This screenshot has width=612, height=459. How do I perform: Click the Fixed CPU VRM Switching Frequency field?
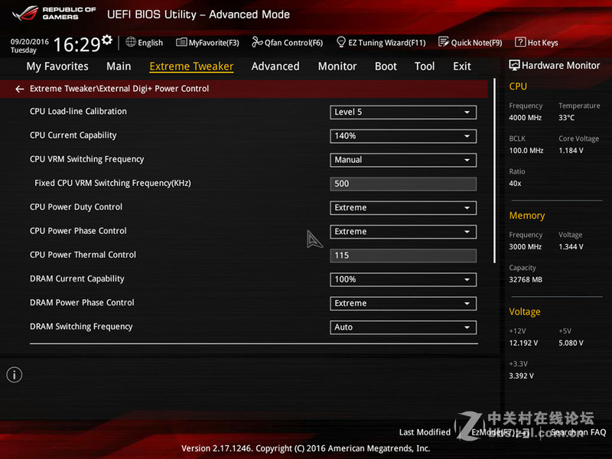pos(403,184)
